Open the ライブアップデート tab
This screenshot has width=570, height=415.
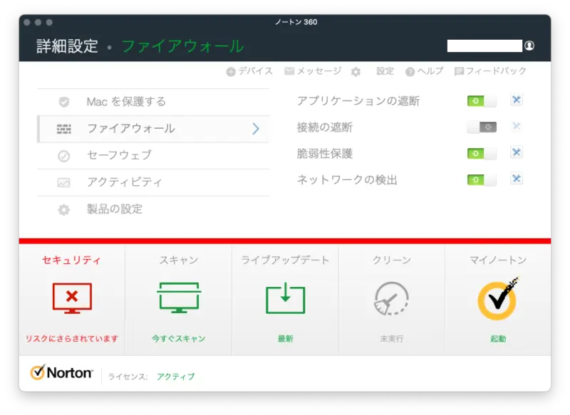pyautogui.click(x=286, y=300)
